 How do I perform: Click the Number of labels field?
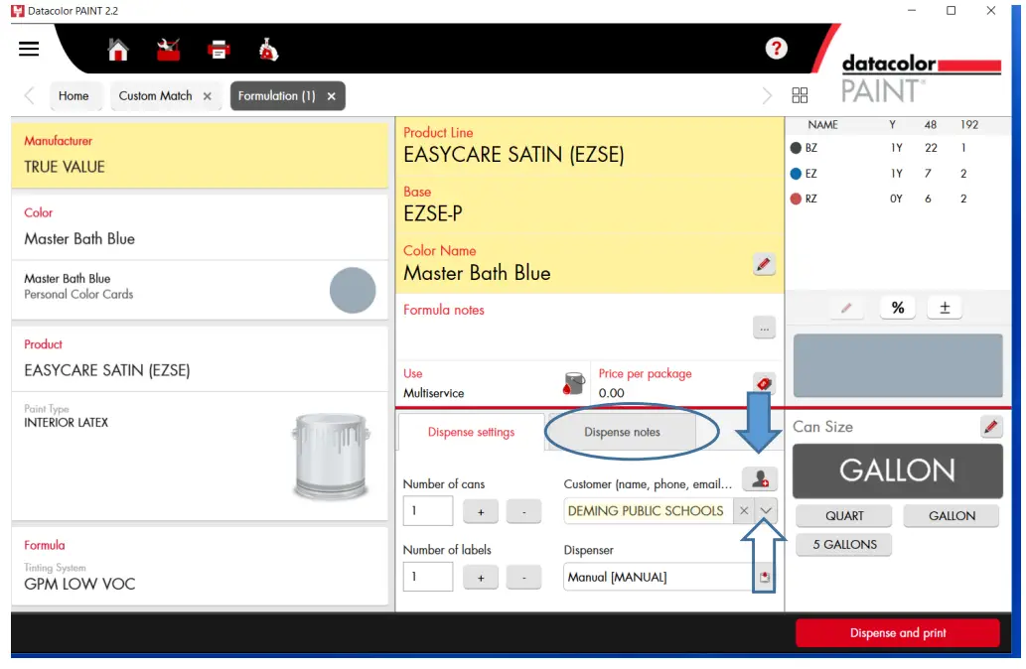(428, 577)
